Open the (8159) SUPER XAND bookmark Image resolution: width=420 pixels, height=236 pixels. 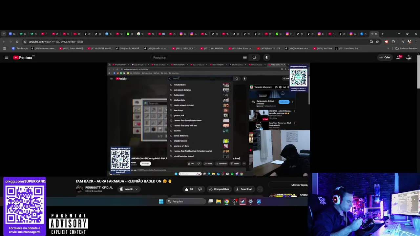100,49
